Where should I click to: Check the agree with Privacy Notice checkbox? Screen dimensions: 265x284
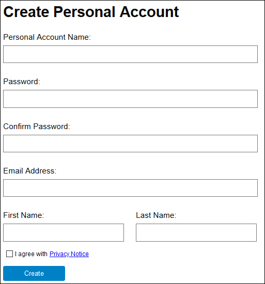pyautogui.click(x=9, y=254)
